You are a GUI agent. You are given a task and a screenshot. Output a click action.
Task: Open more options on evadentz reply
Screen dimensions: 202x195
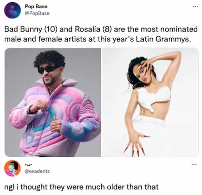coord(194,164)
